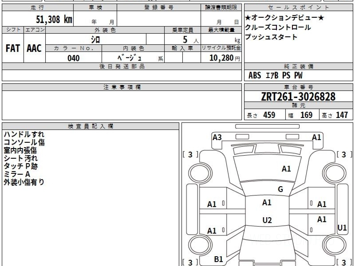Click the 内装色 header
Viewport: 355px width, 266px height.
(x=133, y=48)
